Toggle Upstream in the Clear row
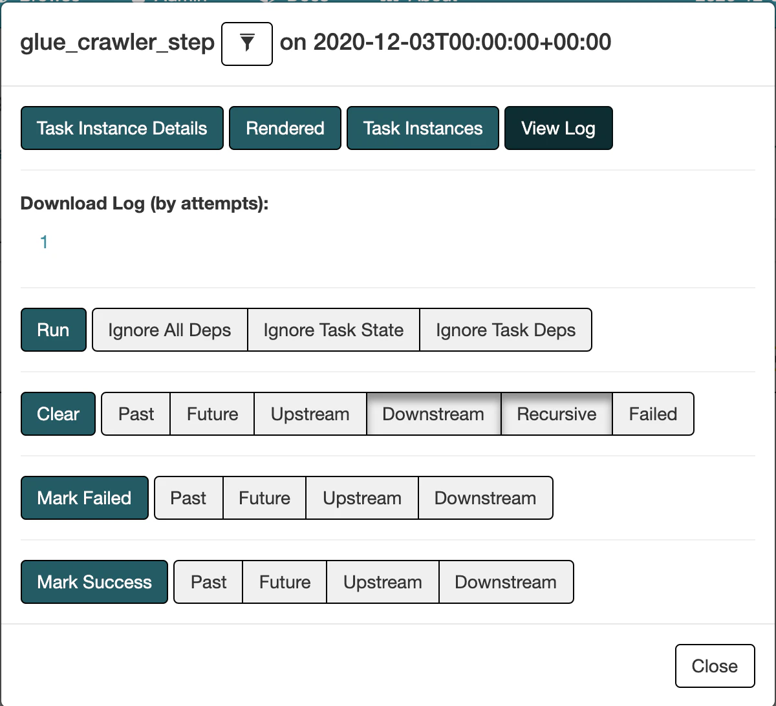776x706 pixels. coord(310,414)
